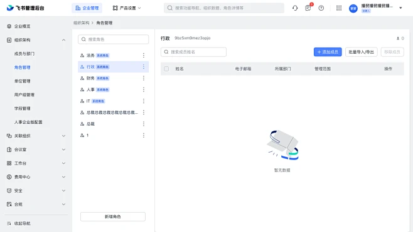413x232 pixels.
Task: Select the 人事 role in list
Action: coord(113,89)
